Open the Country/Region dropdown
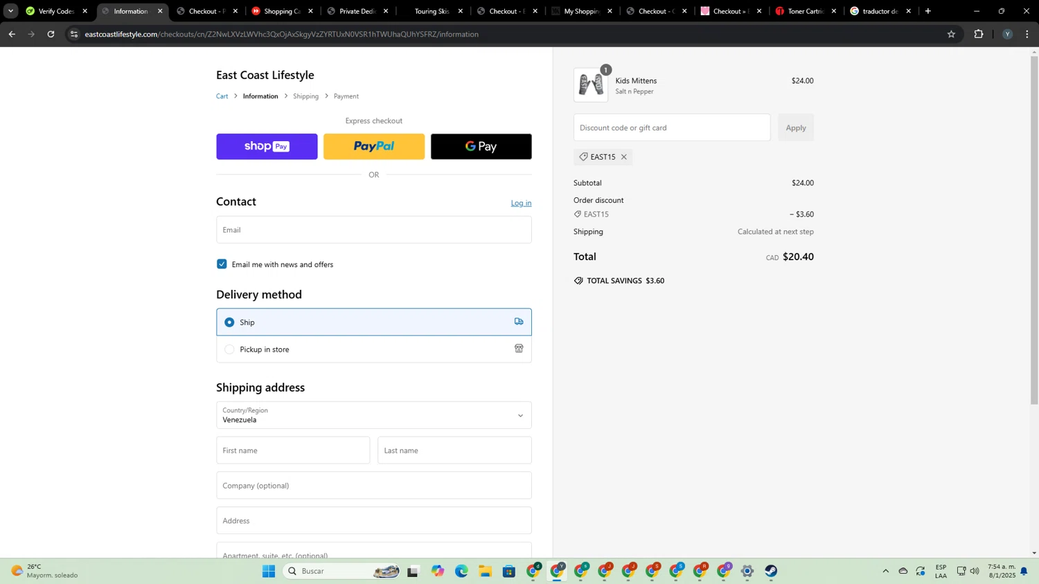This screenshot has height=584, width=1039. (374, 415)
